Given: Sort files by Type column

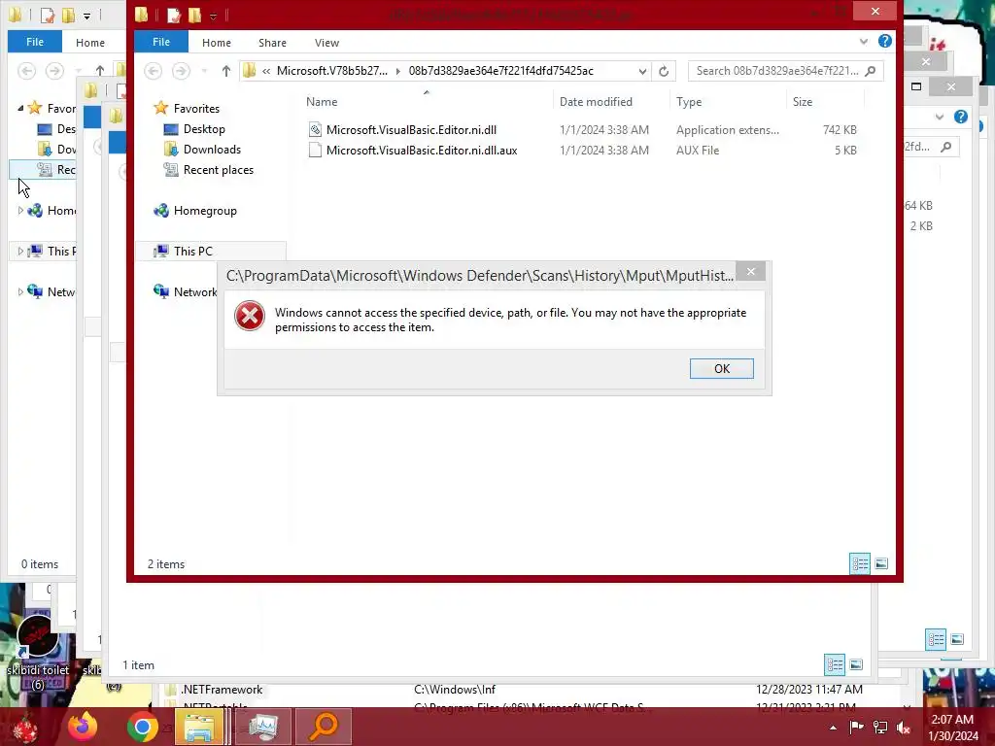Looking at the screenshot, I should [689, 101].
